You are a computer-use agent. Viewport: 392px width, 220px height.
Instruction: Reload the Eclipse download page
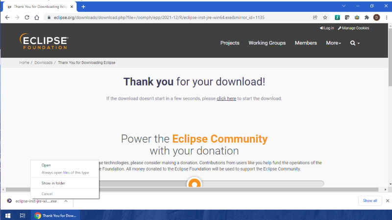click(27, 18)
